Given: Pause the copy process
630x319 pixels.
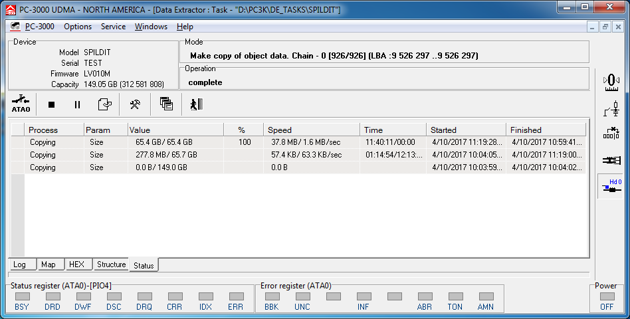Looking at the screenshot, I should pos(77,105).
